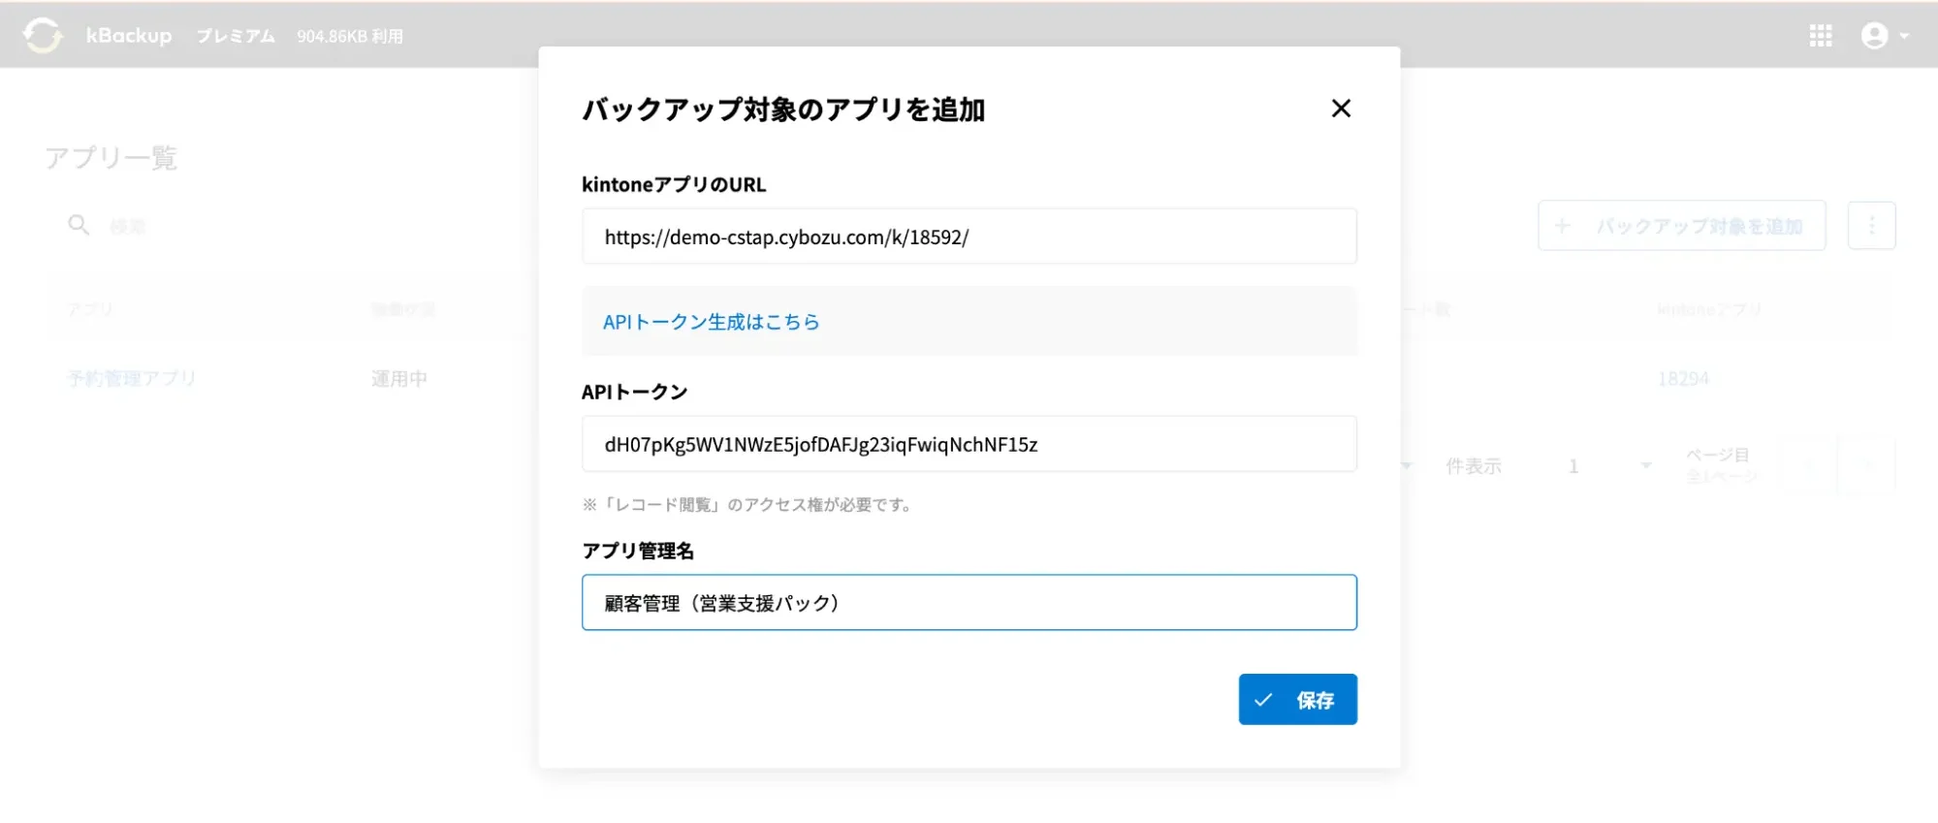This screenshot has width=1938, height=823.
Task: Click the アプリ一覧 heading
Action: click(111, 158)
